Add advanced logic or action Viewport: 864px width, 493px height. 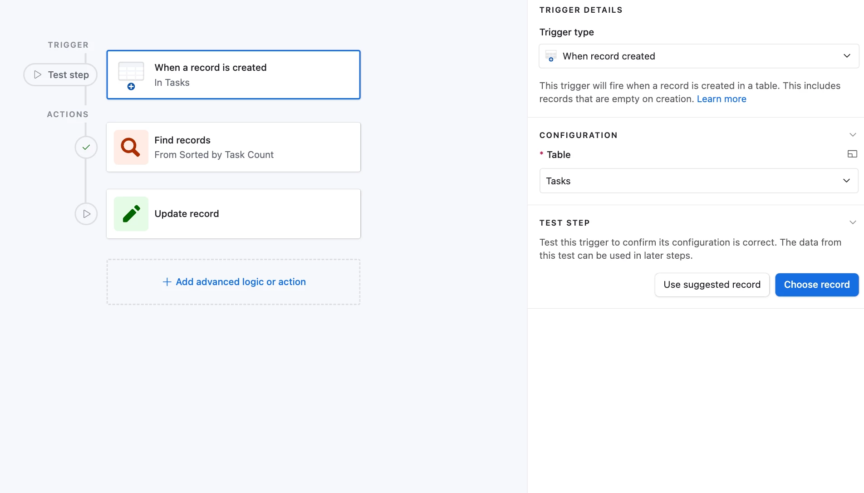click(x=241, y=282)
